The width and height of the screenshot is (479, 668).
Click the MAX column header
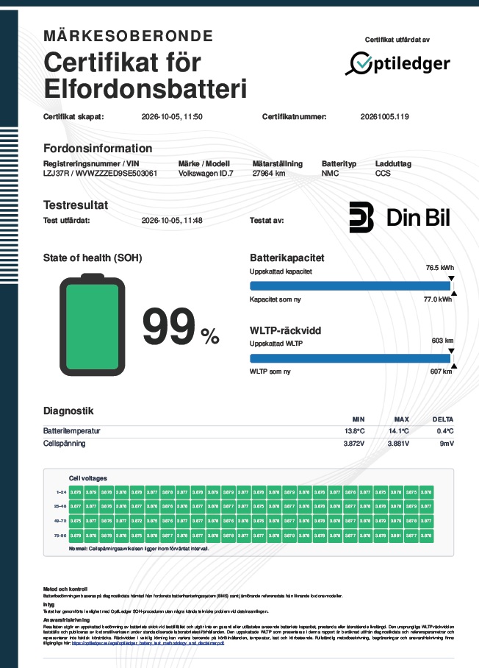402,419
